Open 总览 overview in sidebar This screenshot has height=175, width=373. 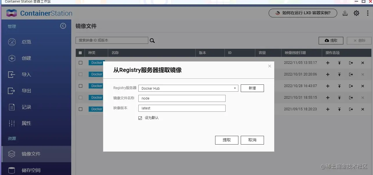[x=36, y=42]
